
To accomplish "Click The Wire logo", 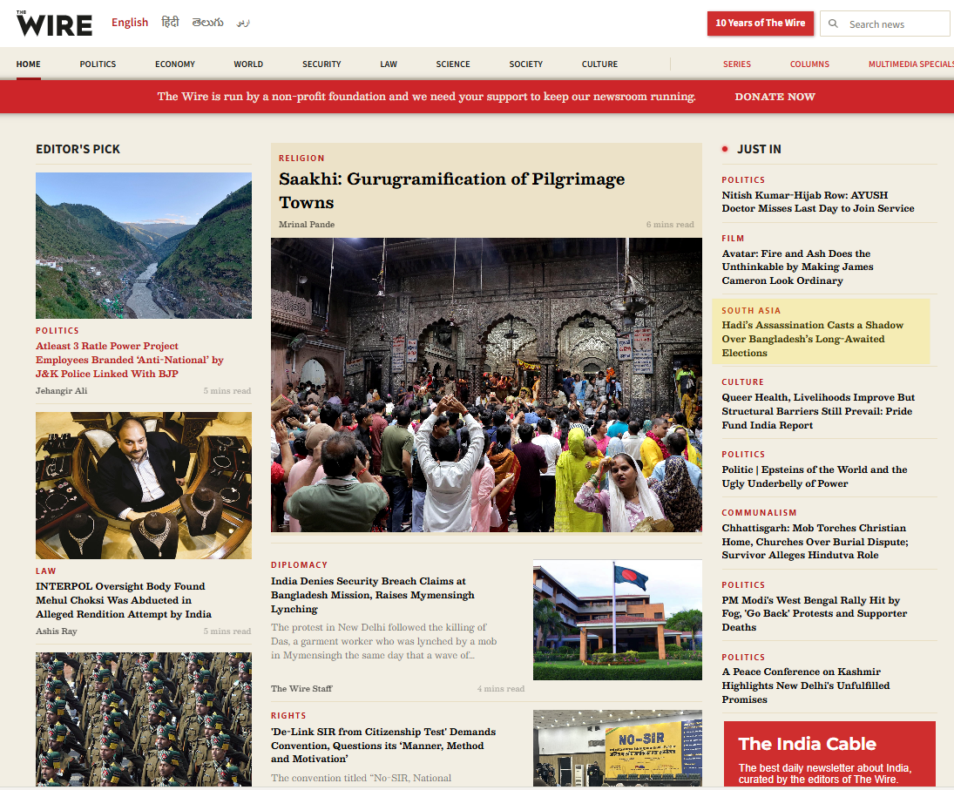I will tap(54, 24).
